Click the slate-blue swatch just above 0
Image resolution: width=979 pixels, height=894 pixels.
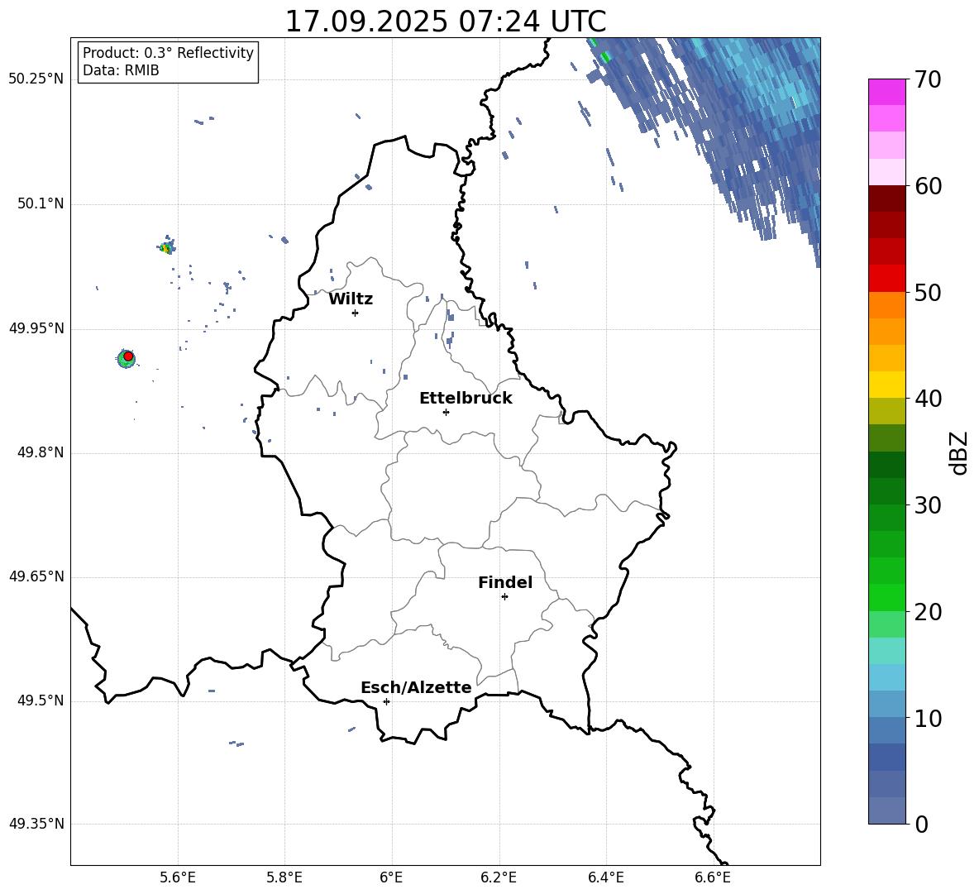click(886, 811)
